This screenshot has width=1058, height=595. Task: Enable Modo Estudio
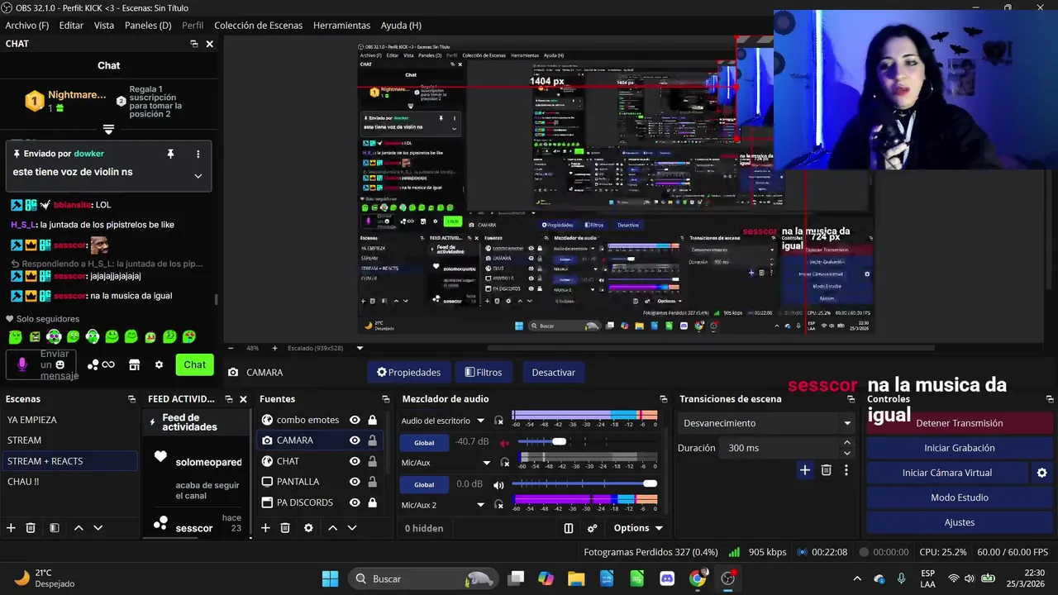click(959, 497)
